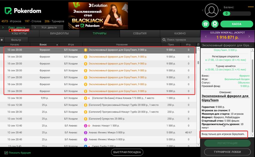Select the ТУРНИРЫ tab
This screenshot has width=255, height=157.
[x=99, y=33]
